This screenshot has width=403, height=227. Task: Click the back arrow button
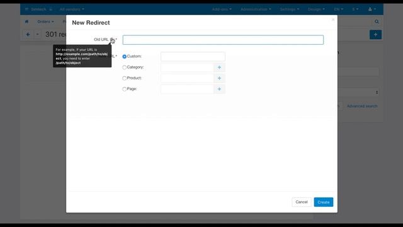tap(28, 34)
